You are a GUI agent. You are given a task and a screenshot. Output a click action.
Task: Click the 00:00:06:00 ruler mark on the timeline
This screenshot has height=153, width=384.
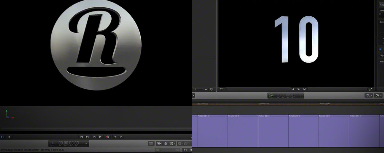[x=324, y=104]
